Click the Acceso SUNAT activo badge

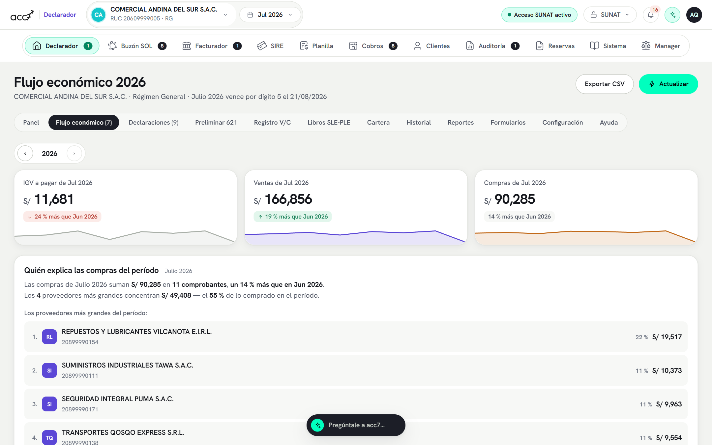tap(539, 15)
